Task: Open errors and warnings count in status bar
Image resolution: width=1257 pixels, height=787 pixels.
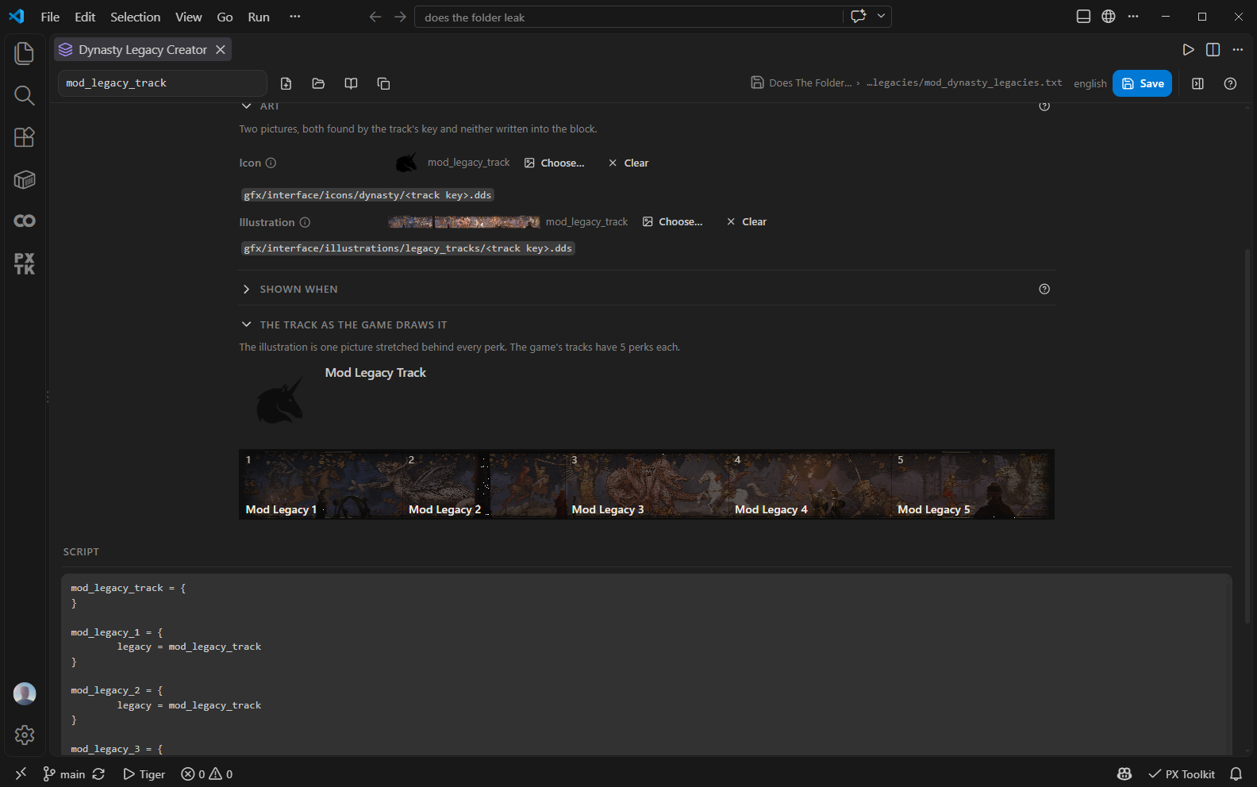Action: [207, 774]
